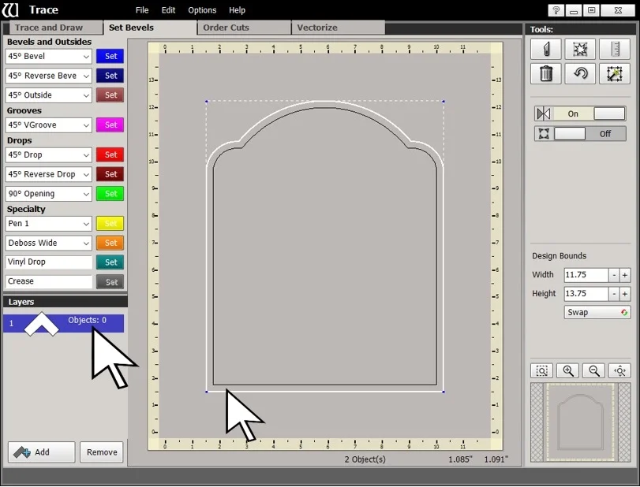The image size is (640, 487).
Task: Click the Swap dimensions button
Action: coord(596,312)
